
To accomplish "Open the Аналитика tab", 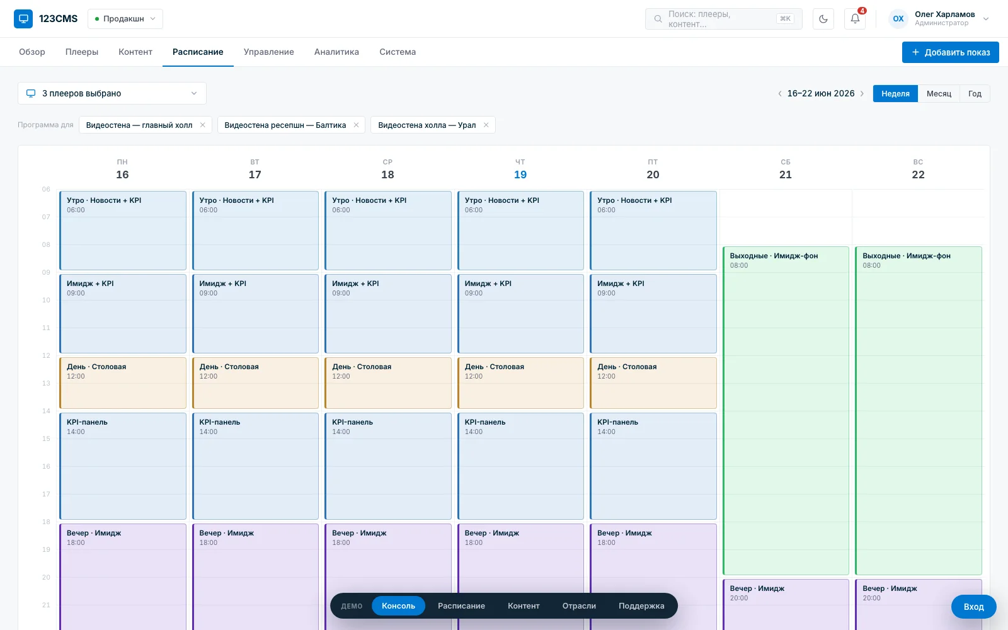I will coord(336,52).
